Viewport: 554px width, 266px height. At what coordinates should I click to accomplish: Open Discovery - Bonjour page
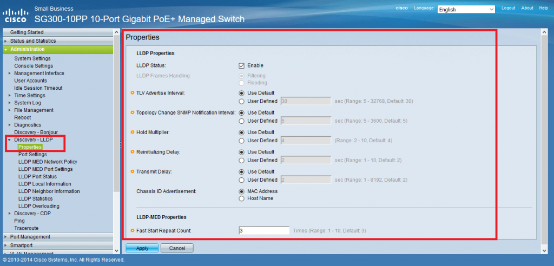tap(36, 132)
